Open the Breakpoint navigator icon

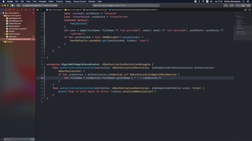[x=30, y=10]
